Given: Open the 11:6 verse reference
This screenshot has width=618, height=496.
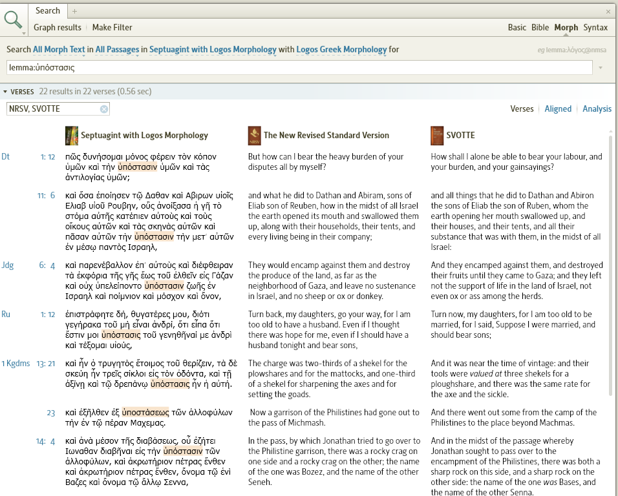Looking at the screenshot, I should tap(46, 196).
